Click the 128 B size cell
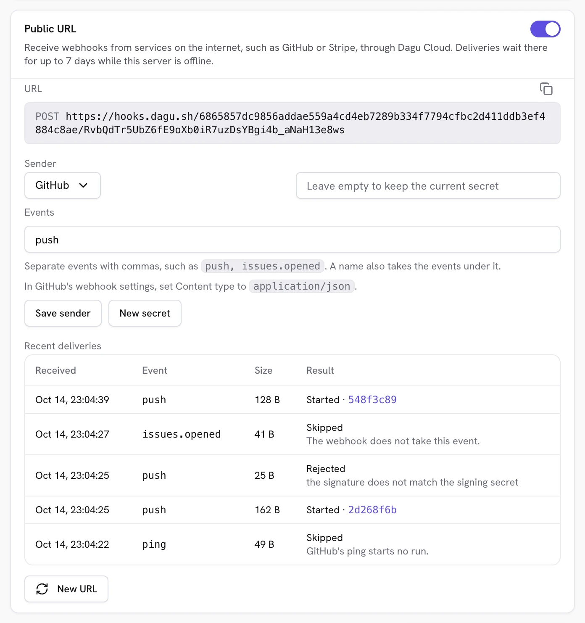Image resolution: width=585 pixels, height=623 pixels. 267,400
